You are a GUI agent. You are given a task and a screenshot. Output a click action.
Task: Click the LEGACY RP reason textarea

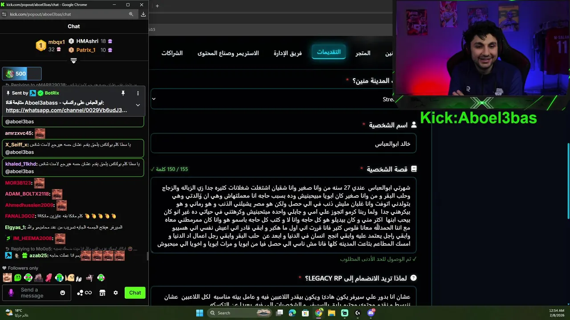click(x=283, y=297)
